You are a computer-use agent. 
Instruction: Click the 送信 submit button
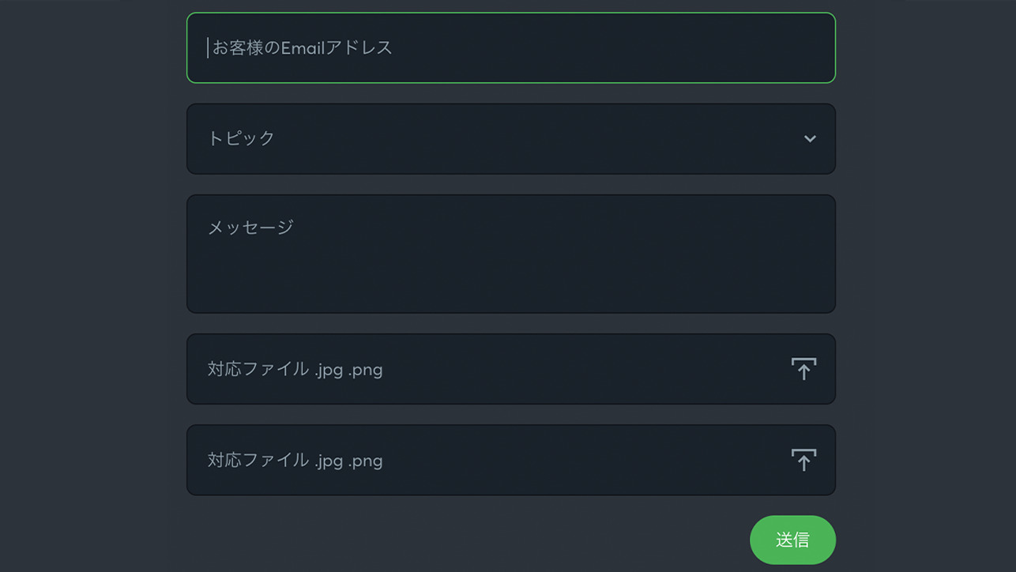[792, 540]
